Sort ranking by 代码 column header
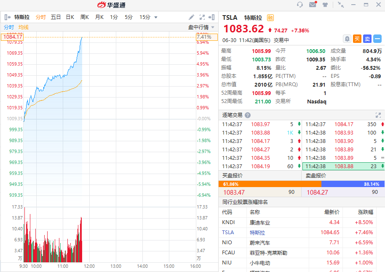 [227, 212]
